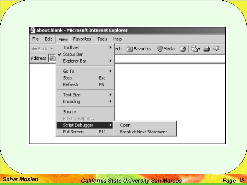Click inside the Address bar field

coord(170,58)
